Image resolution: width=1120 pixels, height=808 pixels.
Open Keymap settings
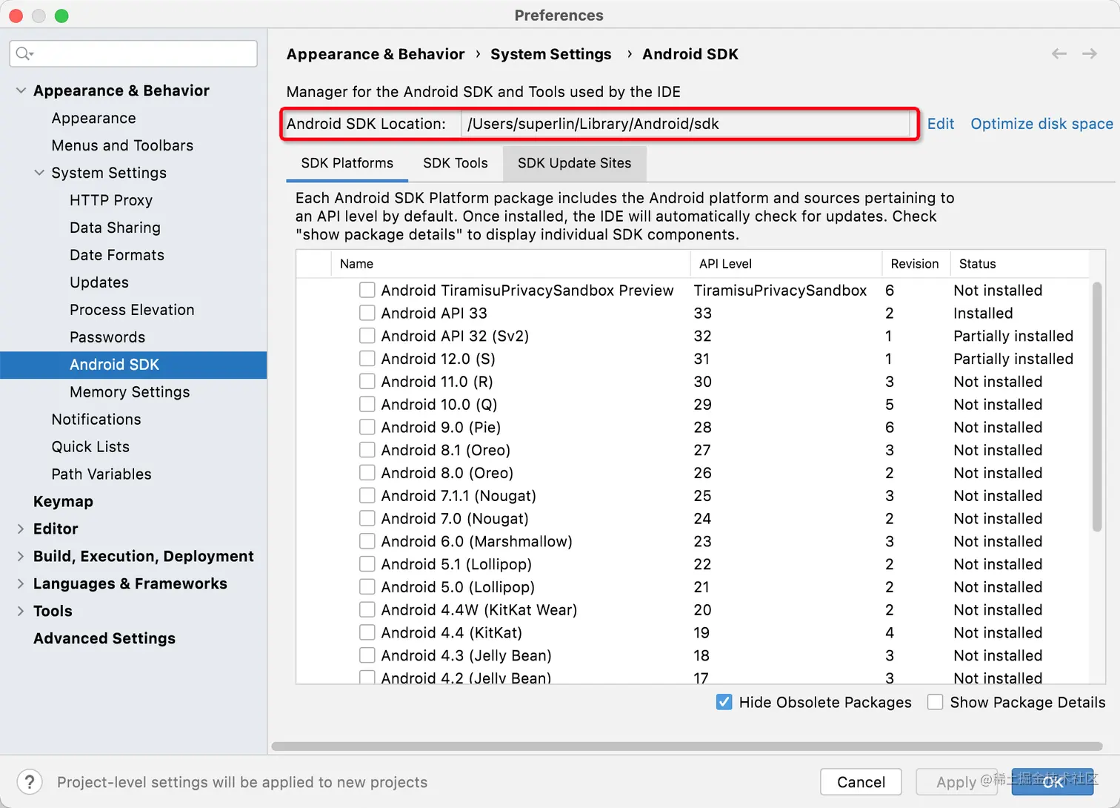click(63, 502)
